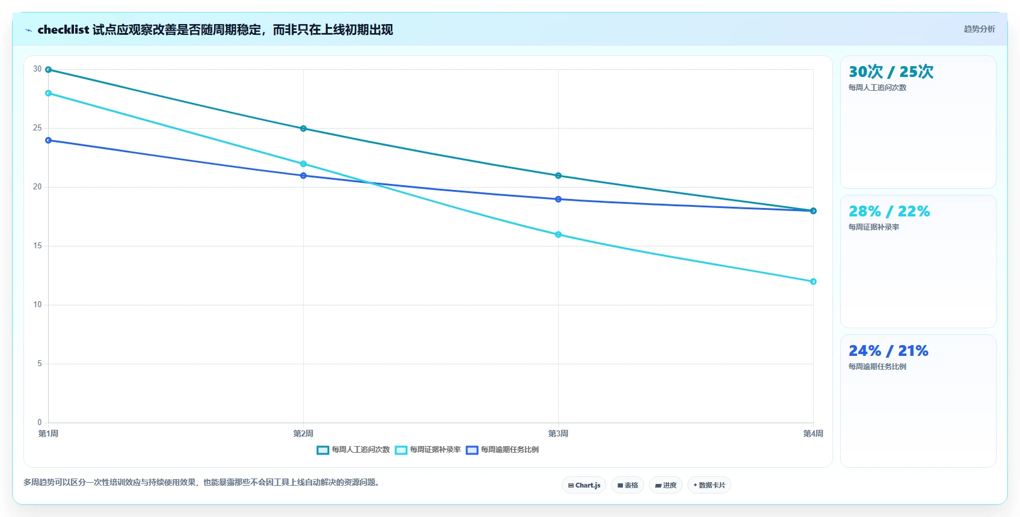Click the 第2周 point at value 21 on blue line
The width and height of the screenshot is (1020, 517).
coord(303,176)
